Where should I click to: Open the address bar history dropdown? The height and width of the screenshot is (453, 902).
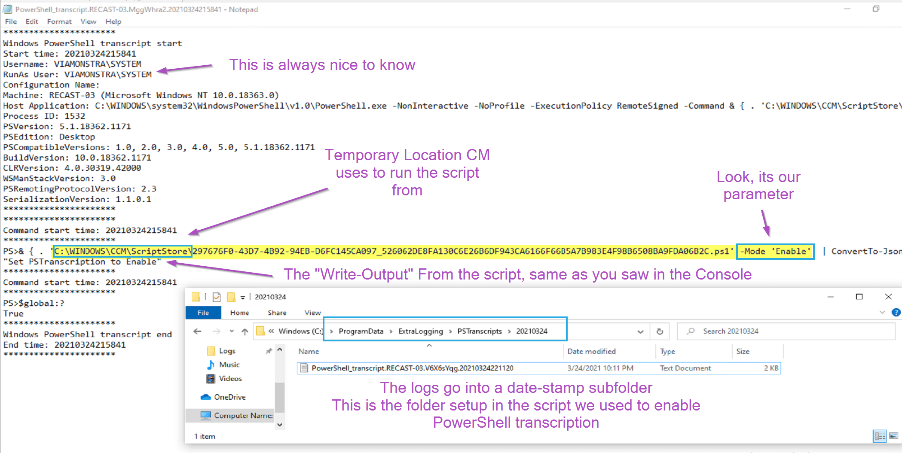(x=640, y=331)
